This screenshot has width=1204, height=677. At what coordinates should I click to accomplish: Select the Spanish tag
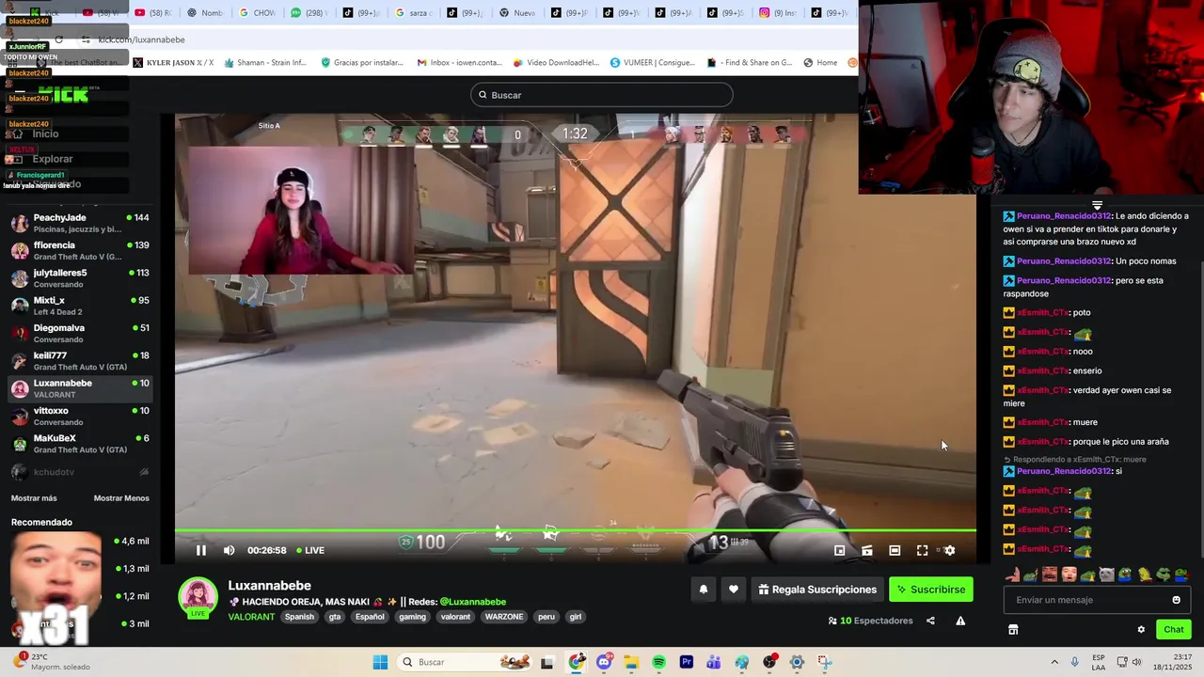click(x=299, y=617)
